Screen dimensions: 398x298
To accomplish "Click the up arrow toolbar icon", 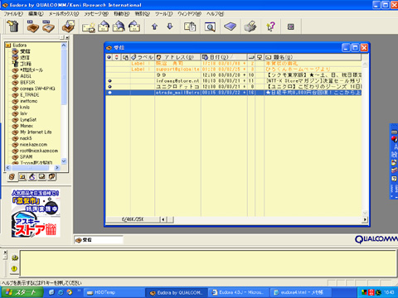I will (155, 26).
